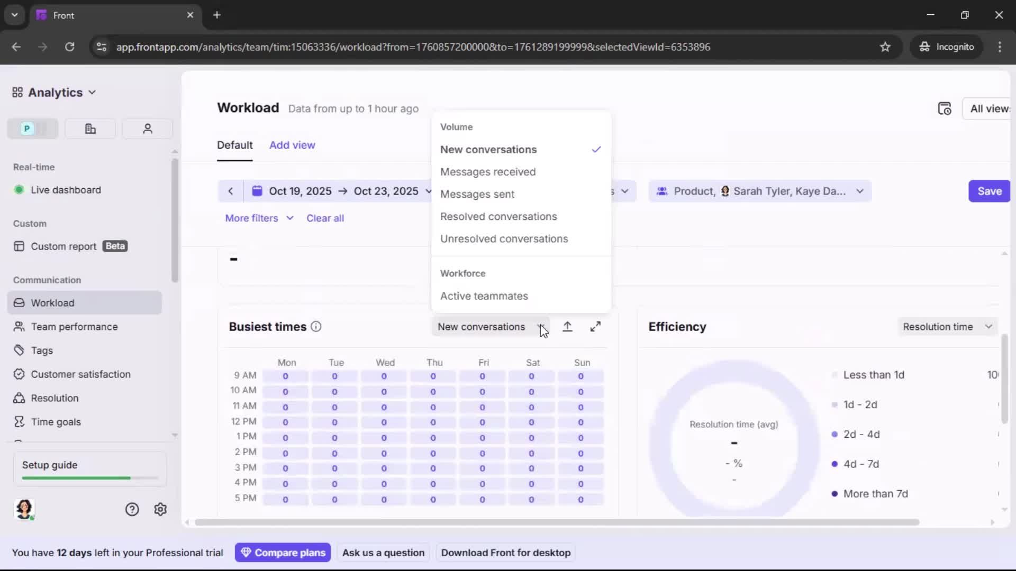Select the company/teams filter icon

pos(89,128)
